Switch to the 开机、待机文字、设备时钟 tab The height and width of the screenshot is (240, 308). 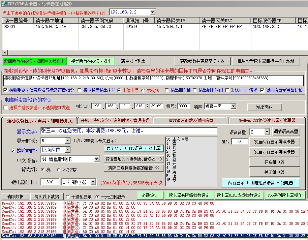(x=115, y=120)
